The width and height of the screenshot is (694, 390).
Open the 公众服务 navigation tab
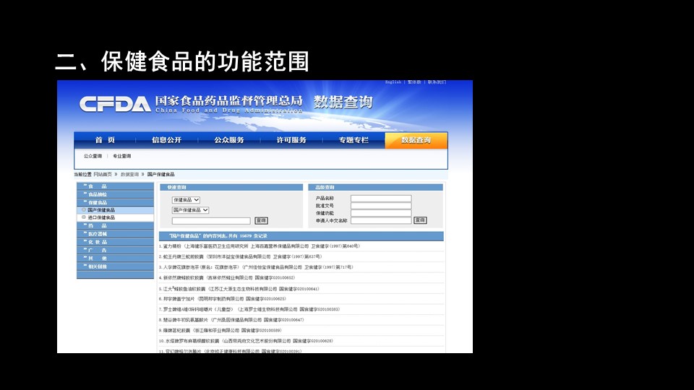click(229, 139)
